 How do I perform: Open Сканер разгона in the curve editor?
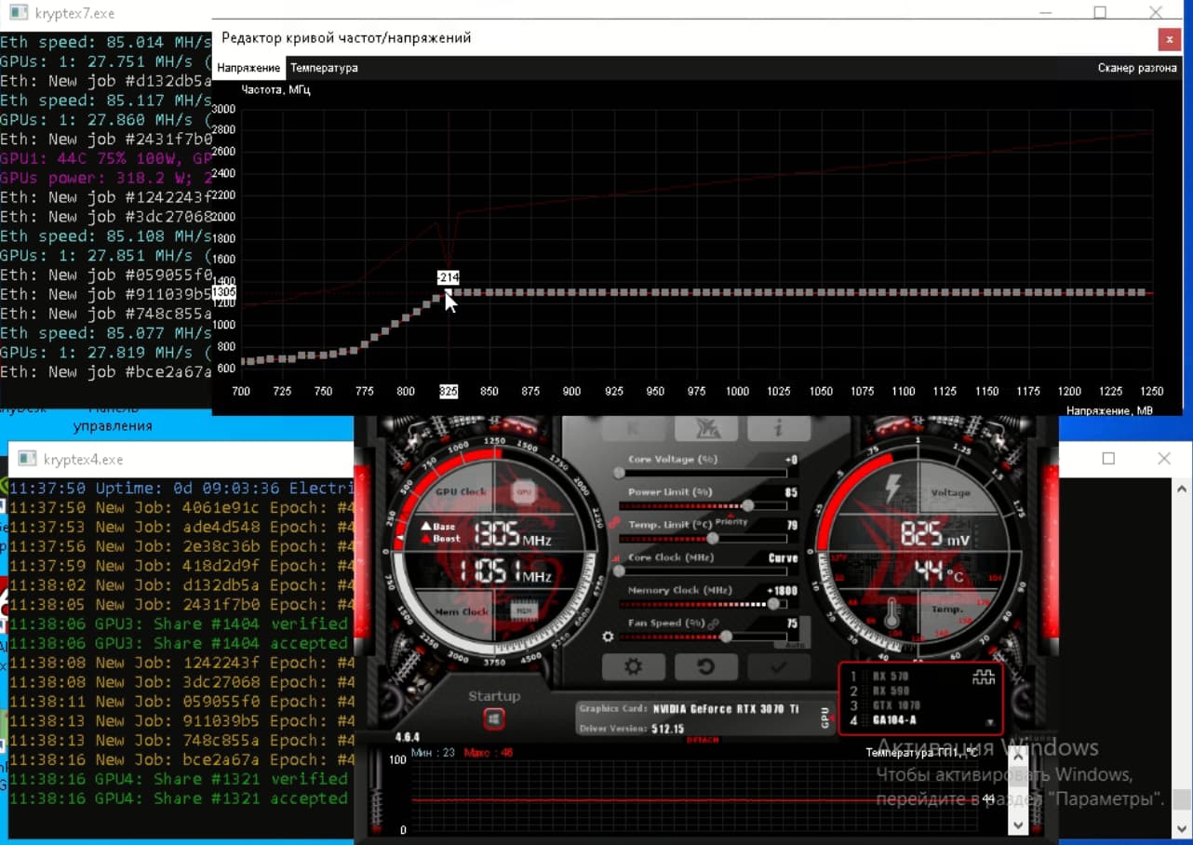(1137, 68)
